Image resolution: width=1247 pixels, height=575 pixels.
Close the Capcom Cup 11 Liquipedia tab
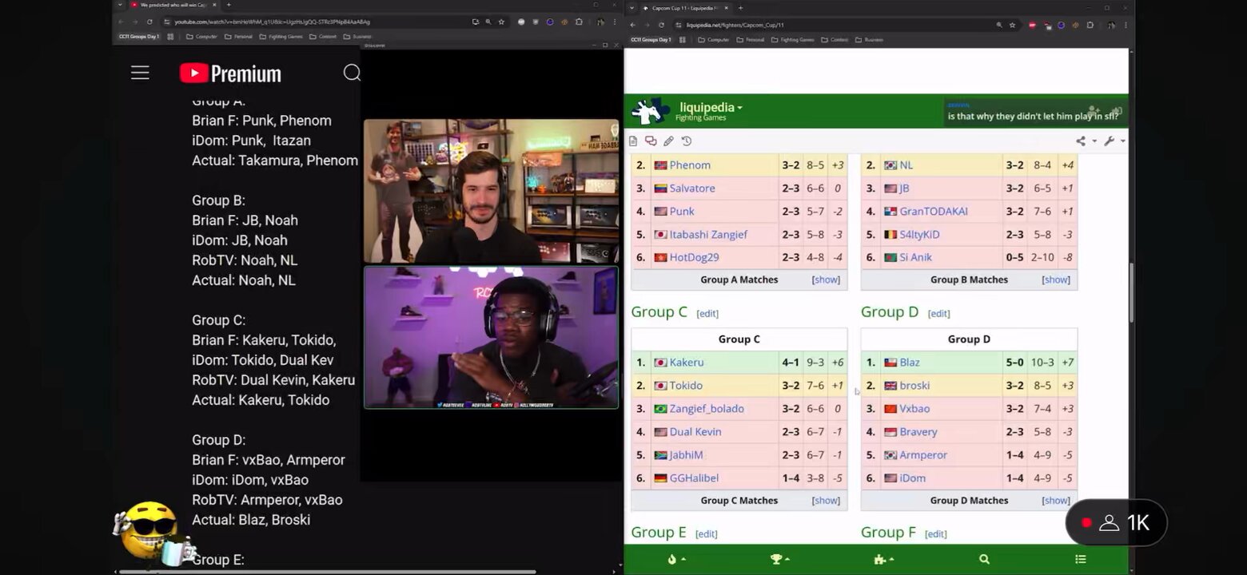pos(726,8)
